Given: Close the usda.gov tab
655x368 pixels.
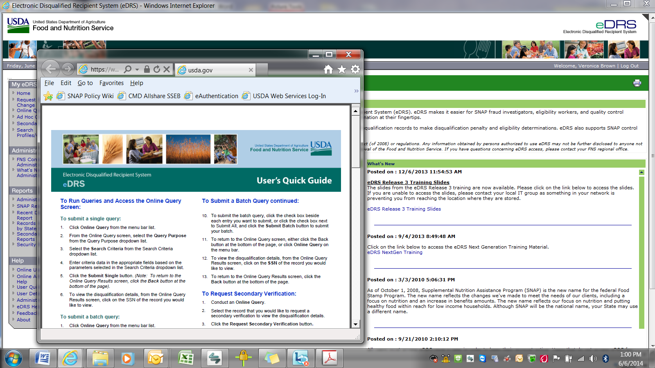Looking at the screenshot, I should [x=251, y=70].
